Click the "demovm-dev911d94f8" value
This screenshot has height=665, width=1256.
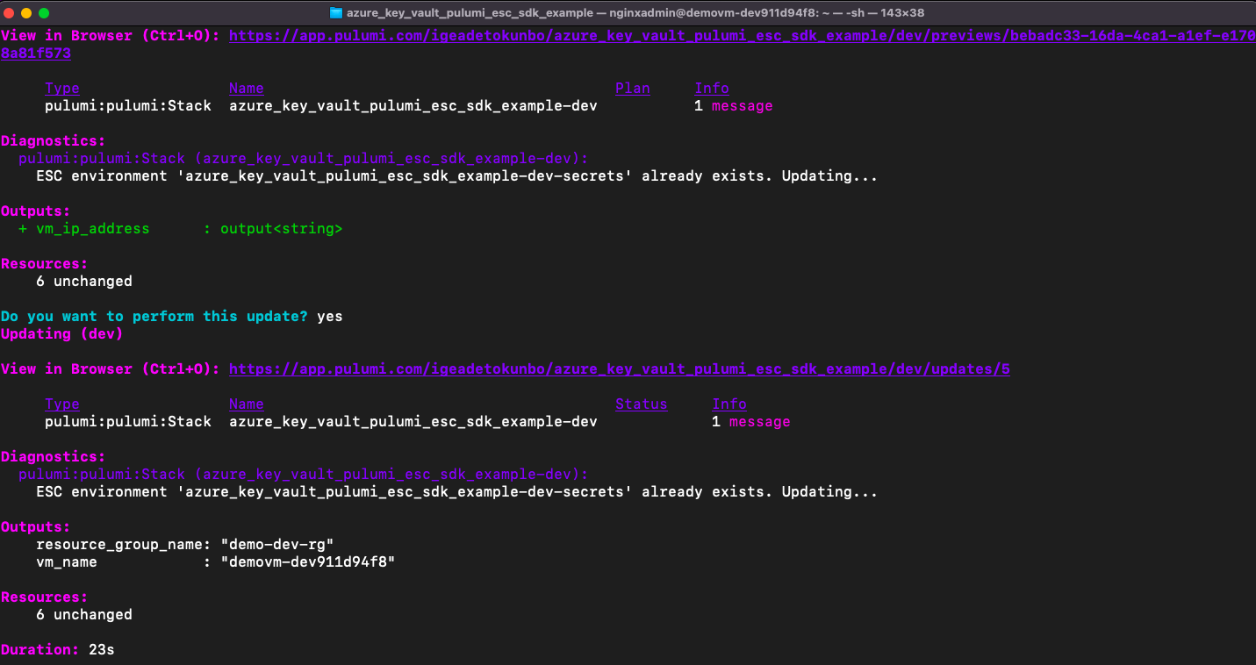[308, 562]
